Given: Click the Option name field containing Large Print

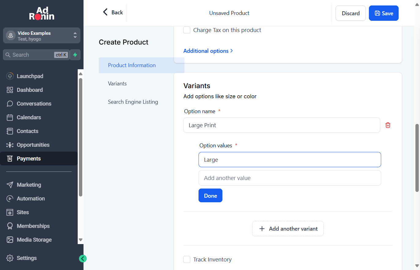Looking at the screenshot, I should (282, 125).
